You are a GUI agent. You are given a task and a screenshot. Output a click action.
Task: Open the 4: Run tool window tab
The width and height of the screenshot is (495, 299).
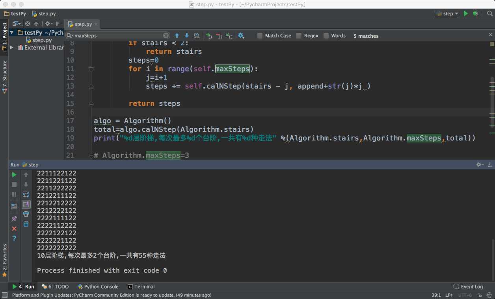point(23,287)
